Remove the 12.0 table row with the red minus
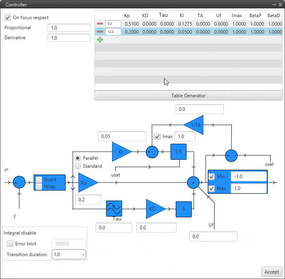This screenshot has width=285, height=279. click(100, 32)
